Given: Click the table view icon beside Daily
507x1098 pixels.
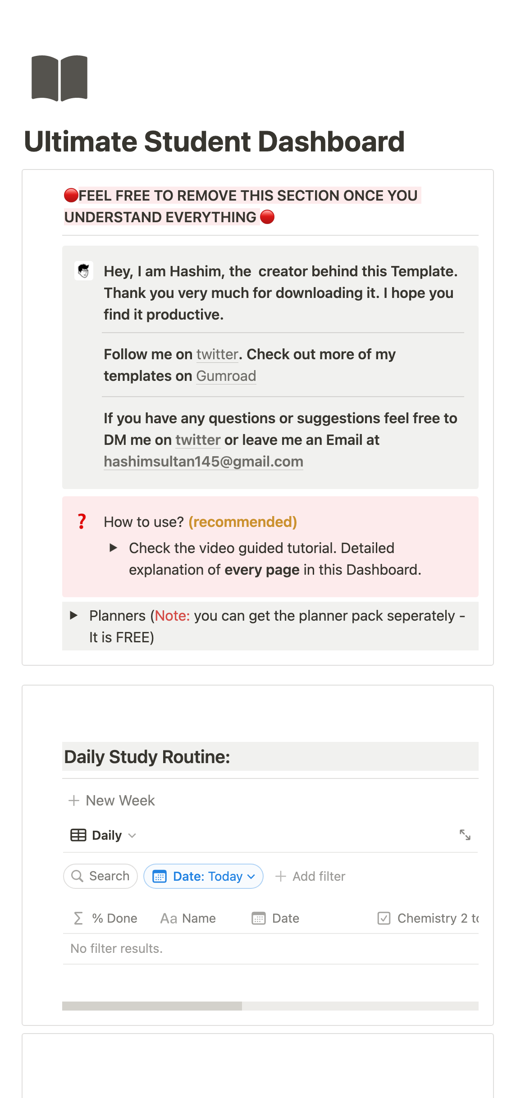Looking at the screenshot, I should point(78,835).
